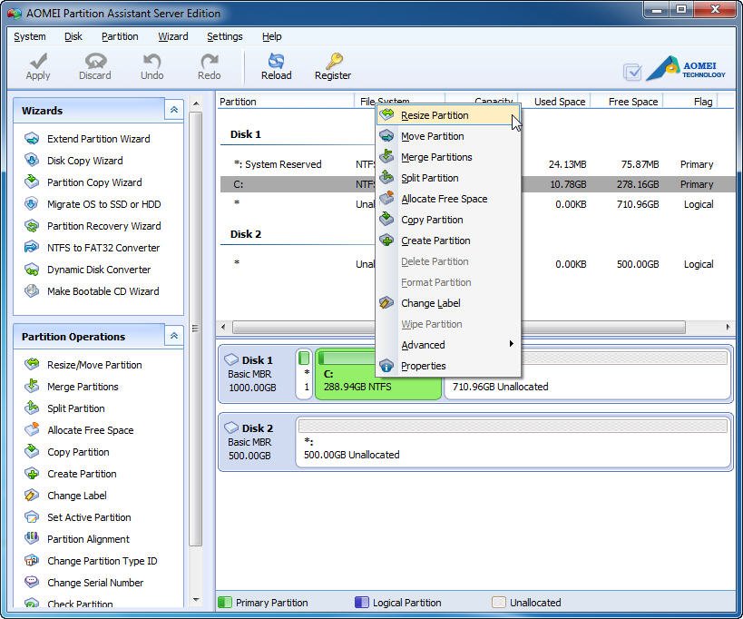Viewport: 743px width, 619px height.
Task: Click the Apply checkmark toolbar icon
Action: (x=38, y=62)
